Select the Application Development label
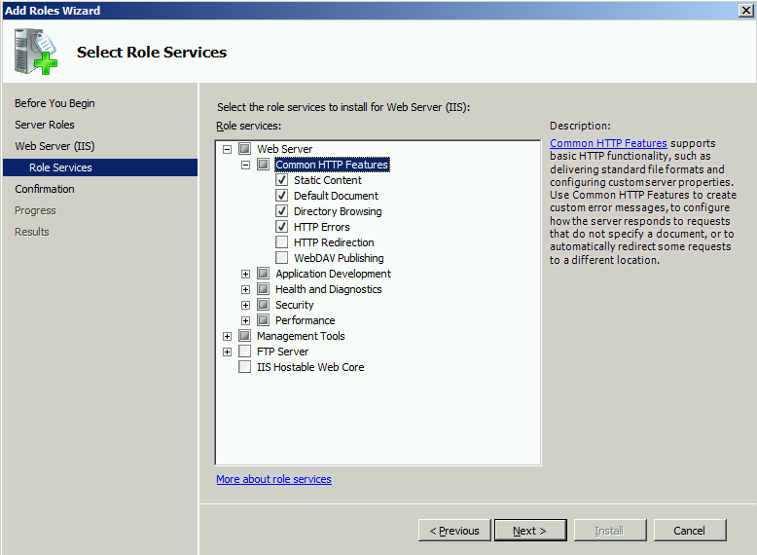 click(x=333, y=274)
